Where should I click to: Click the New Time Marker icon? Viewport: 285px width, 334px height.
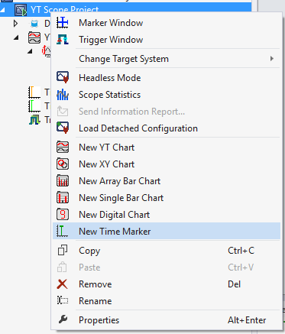pyautogui.click(x=63, y=231)
